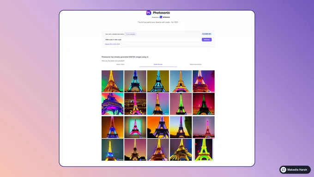The image size is (314, 177).
Task: Open red-white tower on magenta background image
Action: (x=204, y=81)
